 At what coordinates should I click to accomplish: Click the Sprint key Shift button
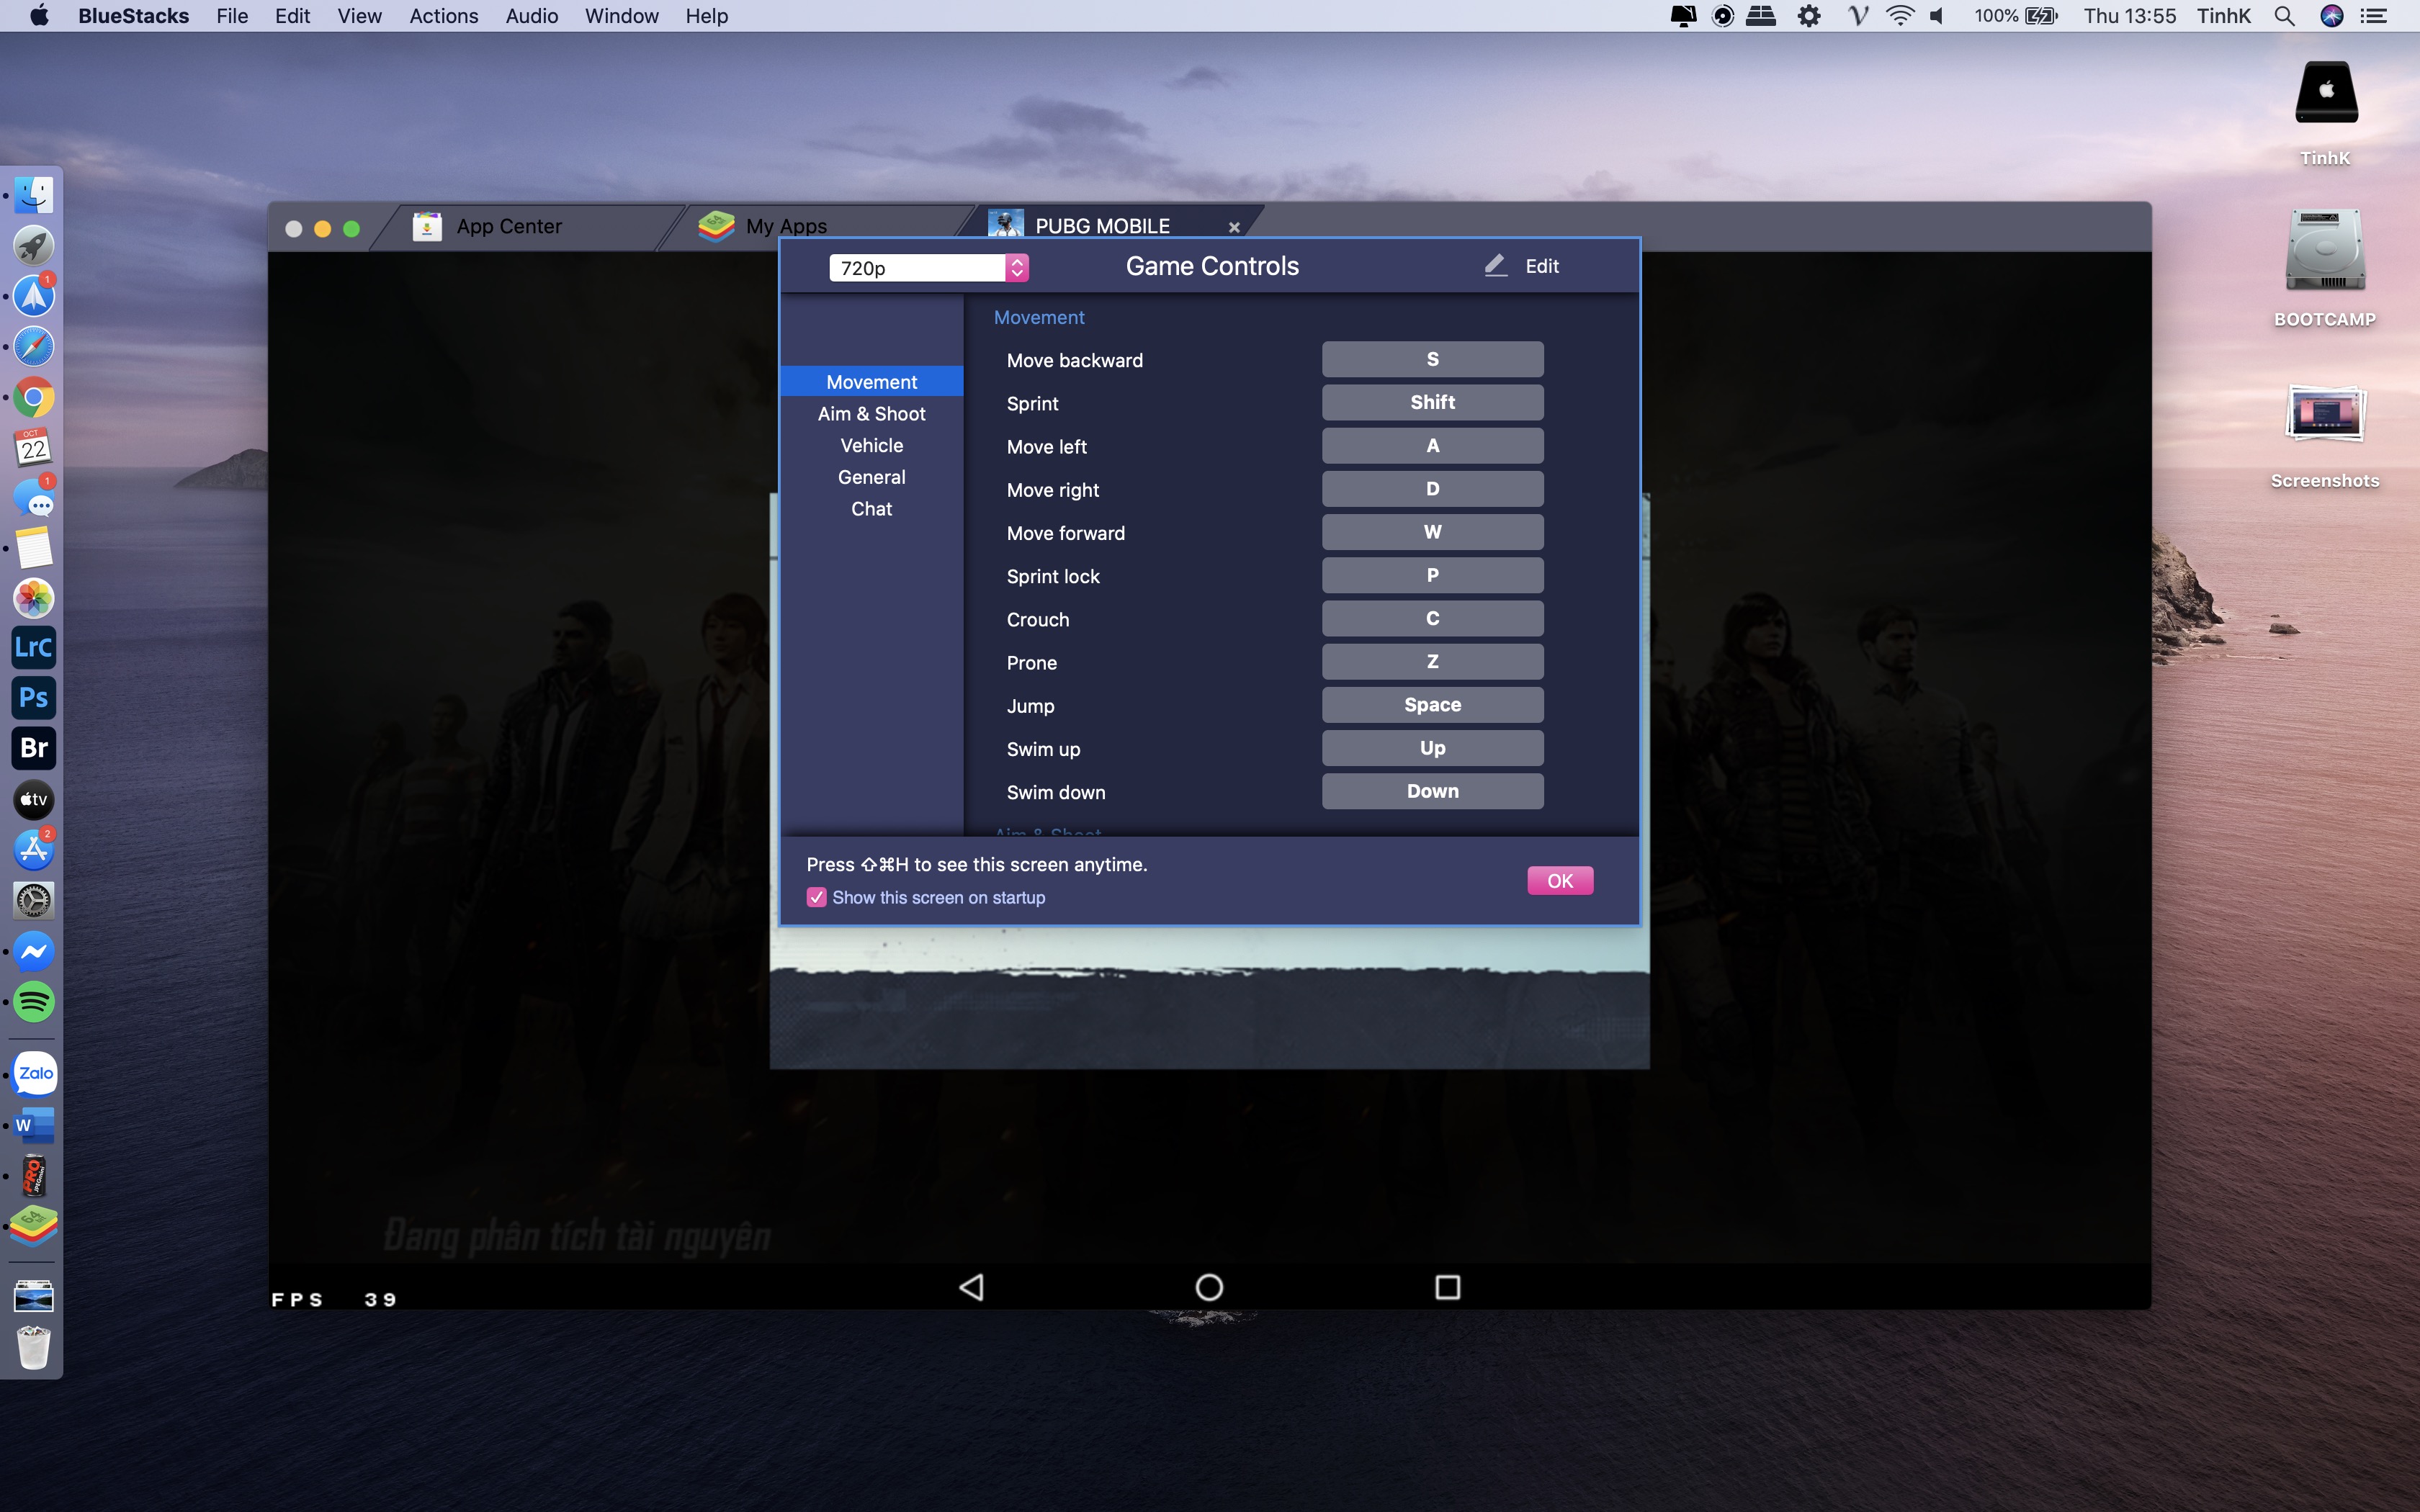click(x=1432, y=402)
